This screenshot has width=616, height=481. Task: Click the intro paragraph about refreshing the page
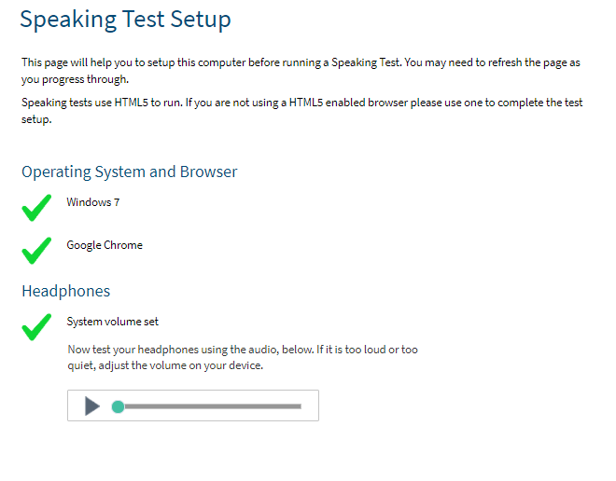pos(301,71)
